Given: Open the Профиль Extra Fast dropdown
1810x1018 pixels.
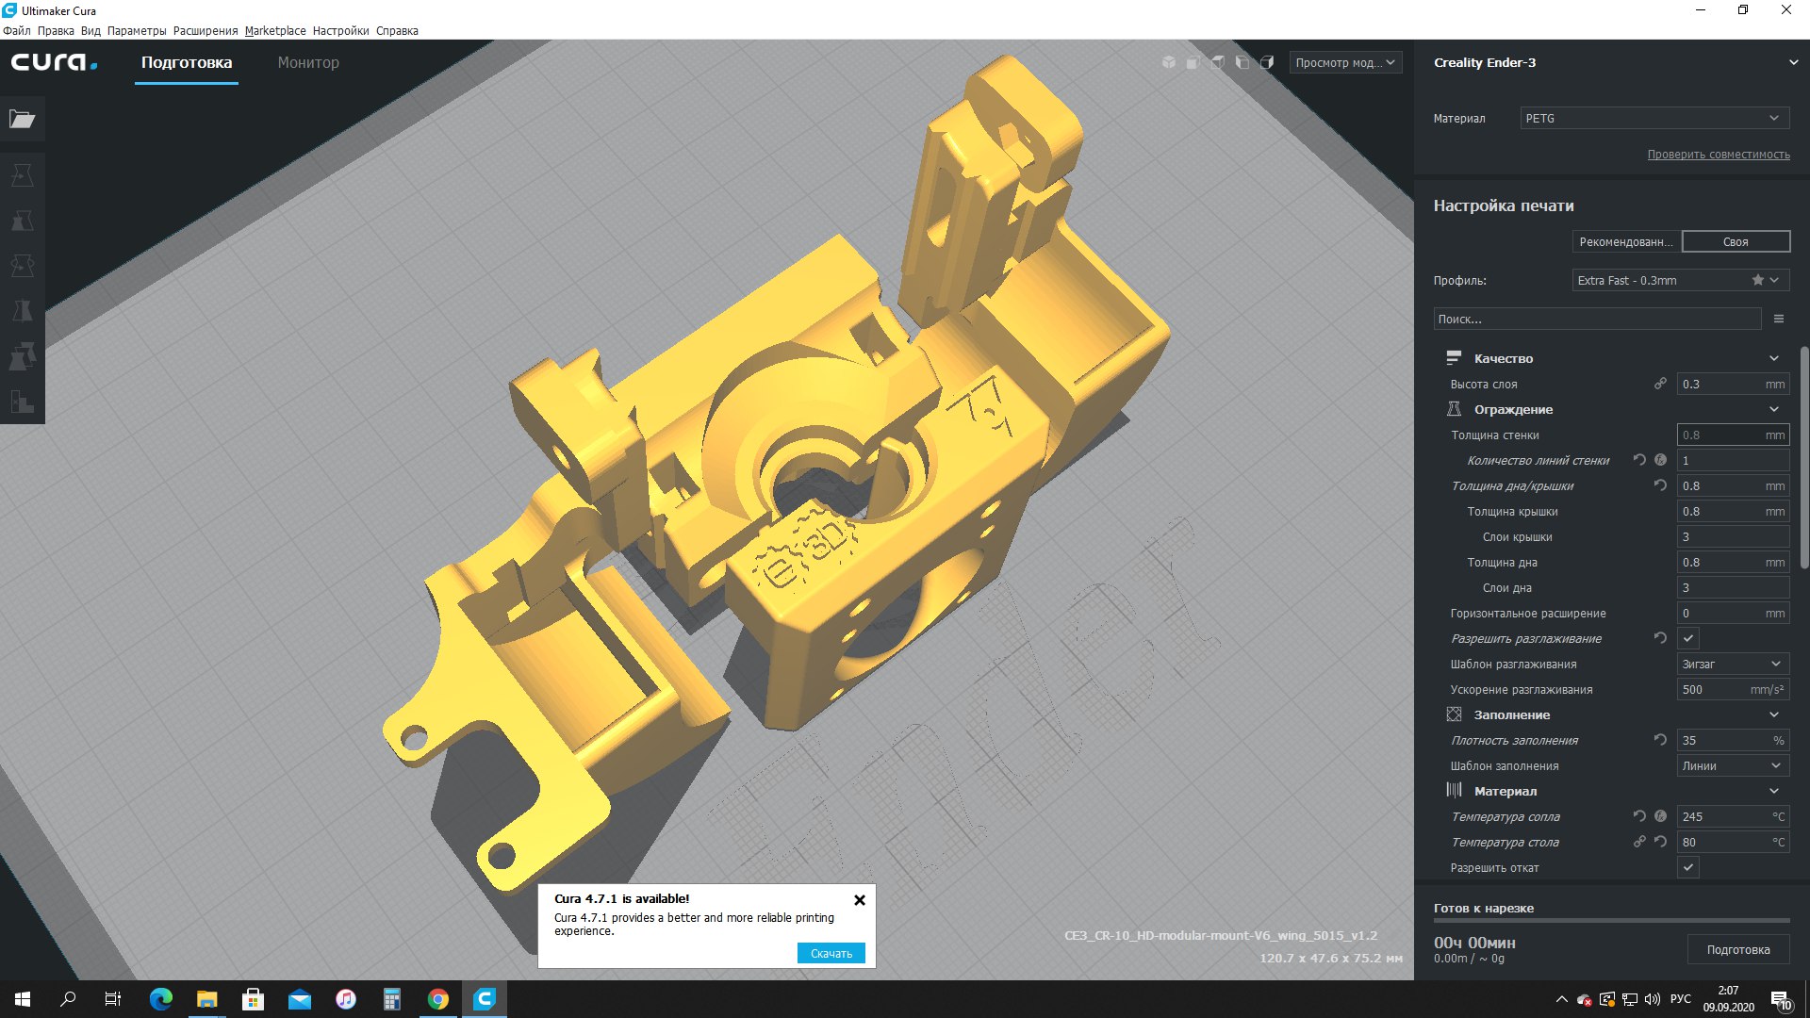Looking at the screenshot, I should [1681, 280].
